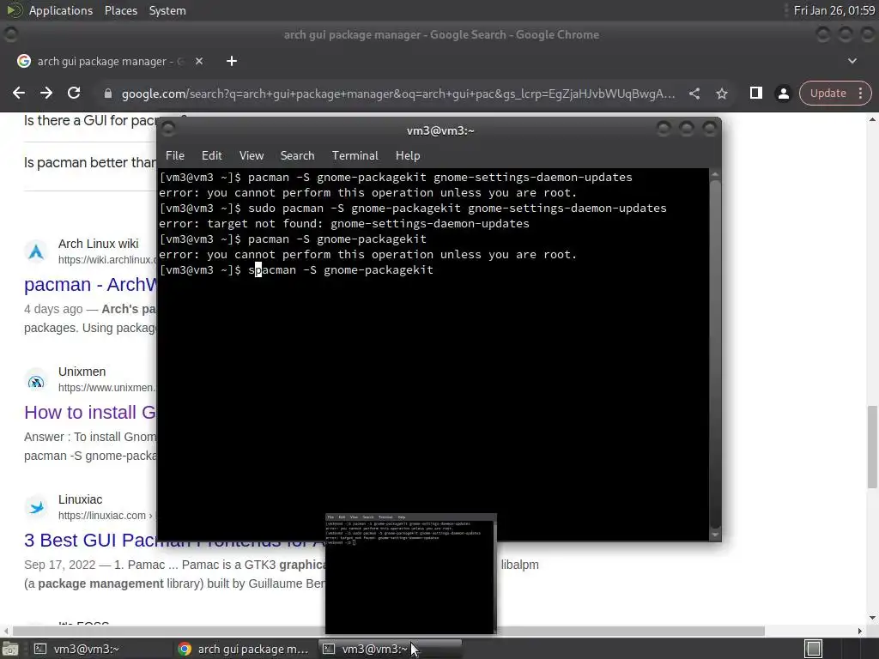
Task: Open terminal Terminal menu
Action: pyautogui.click(x=355, y=155)
